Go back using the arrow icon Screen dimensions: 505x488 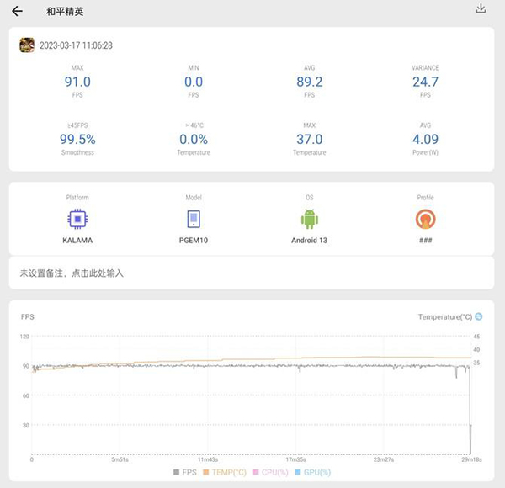[x=17, y=12]
